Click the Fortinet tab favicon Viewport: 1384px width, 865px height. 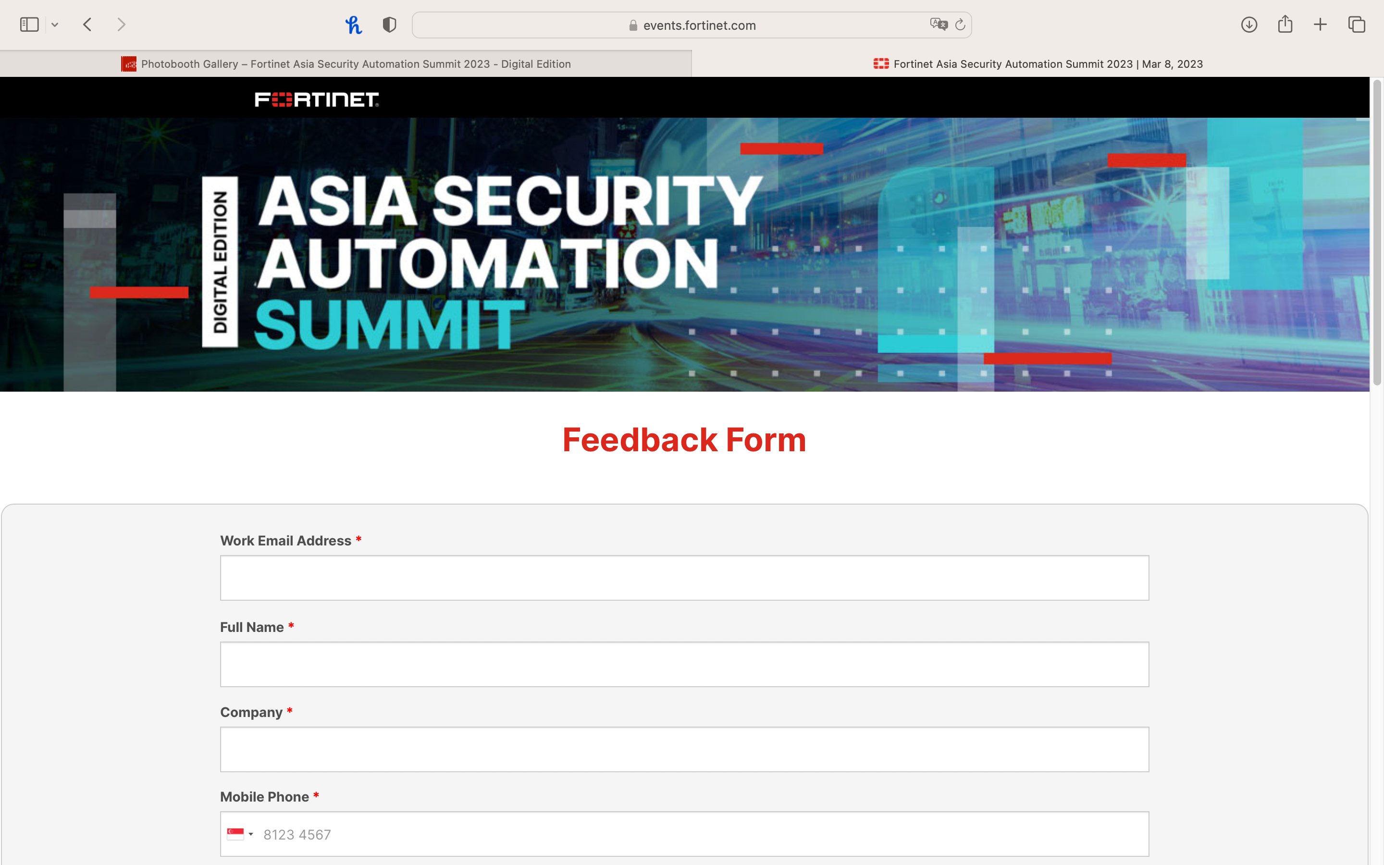tap(881, 63)
